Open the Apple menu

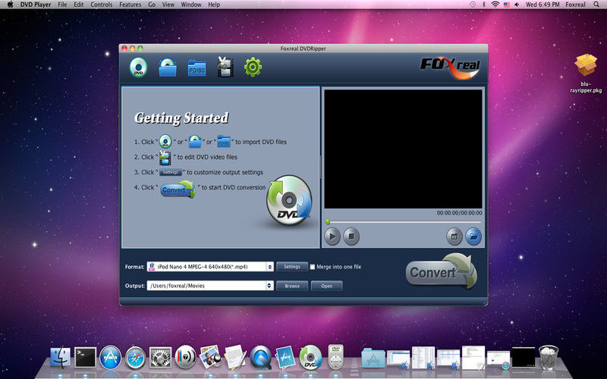click(x=11, y=5)
